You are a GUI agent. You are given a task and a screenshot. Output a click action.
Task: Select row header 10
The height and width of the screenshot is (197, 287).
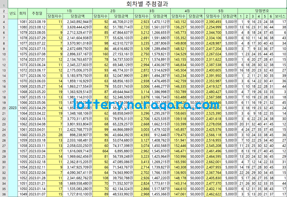[4, 54]
